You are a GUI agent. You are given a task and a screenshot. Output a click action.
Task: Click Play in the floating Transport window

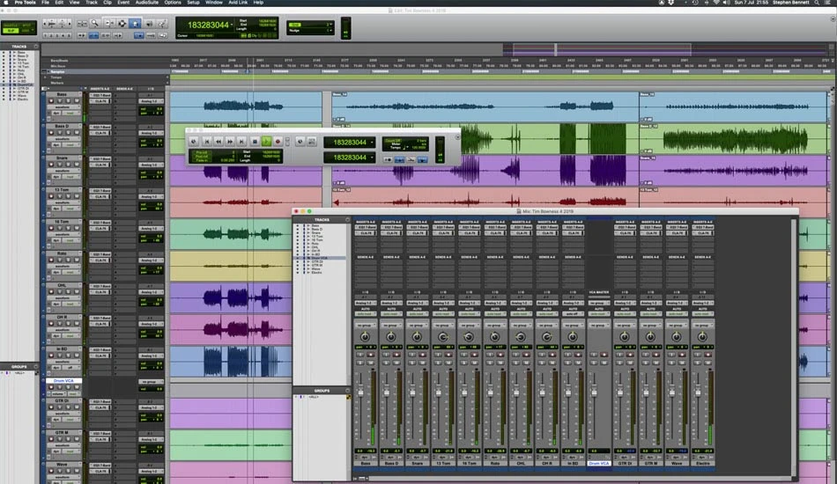[266, 142]
